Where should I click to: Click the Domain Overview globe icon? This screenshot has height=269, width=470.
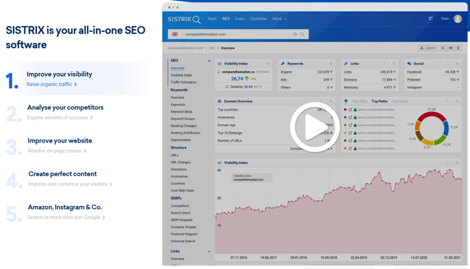coord(219,101)
